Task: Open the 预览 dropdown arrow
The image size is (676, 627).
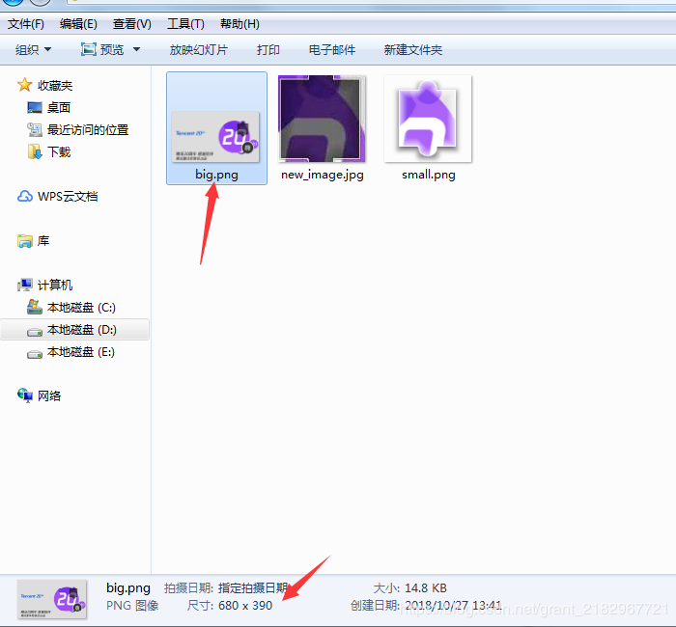Action: pos(137,49)
